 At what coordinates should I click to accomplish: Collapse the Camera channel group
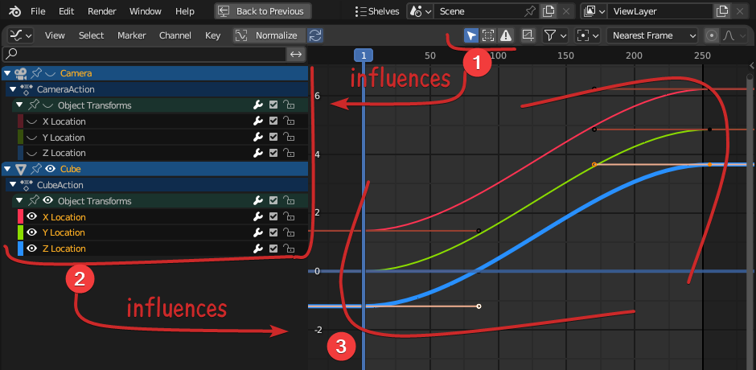(x=7, y=73)
